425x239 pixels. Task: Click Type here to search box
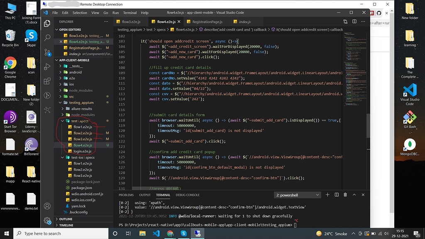pyautogui.click(x=61, y=233)
